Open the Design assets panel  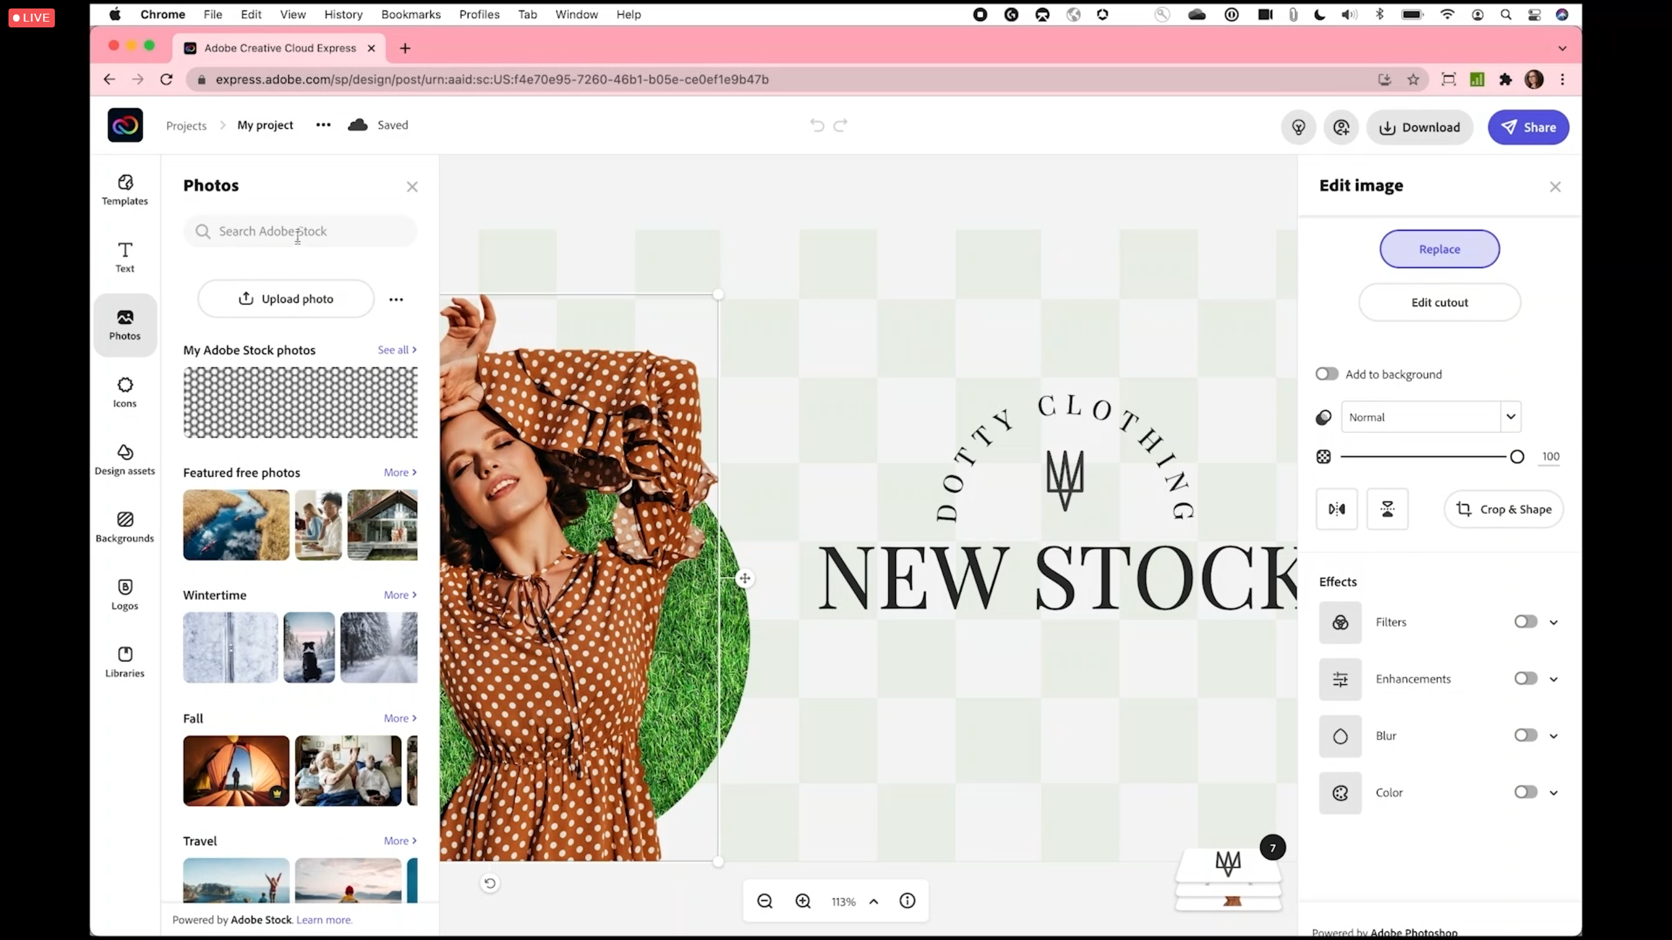(x=125, y=460)
